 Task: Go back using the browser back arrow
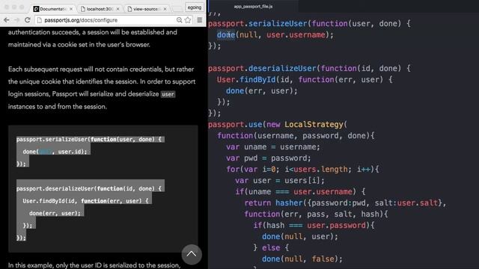tap(7, 20)
